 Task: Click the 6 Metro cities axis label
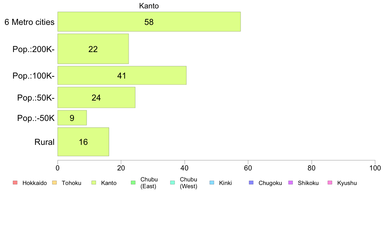click(29, 22)
